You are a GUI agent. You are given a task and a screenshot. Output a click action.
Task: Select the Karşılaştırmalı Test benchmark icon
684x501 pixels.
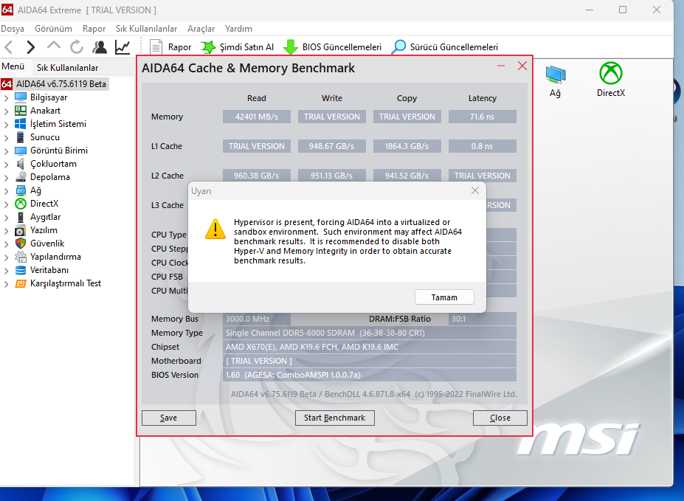tap(21, 283)
